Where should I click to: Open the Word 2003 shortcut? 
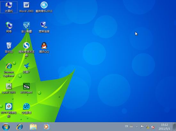click(x=26, y=7)
